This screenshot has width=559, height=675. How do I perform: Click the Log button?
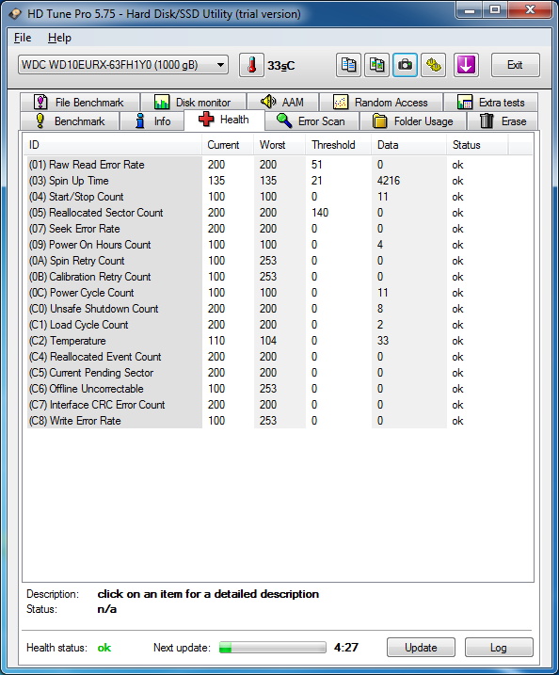[x=499, y=648]
